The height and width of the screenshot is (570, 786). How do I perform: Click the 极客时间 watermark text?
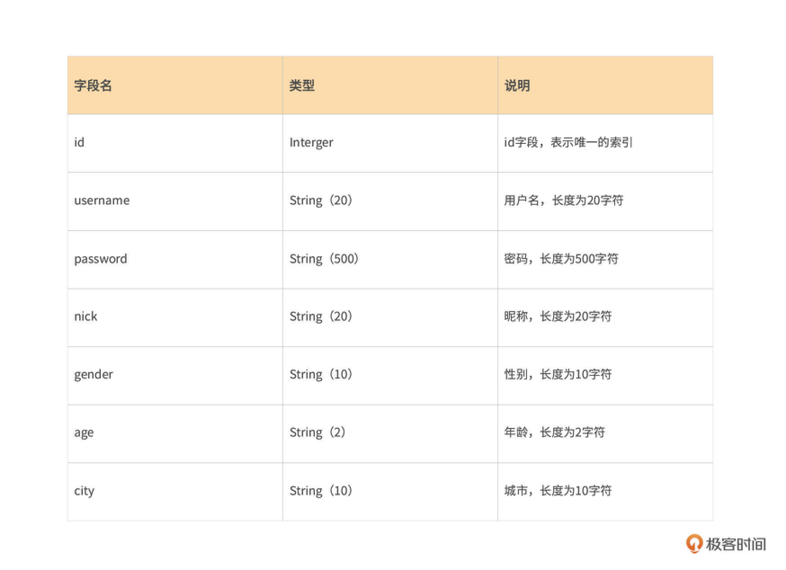tap(736, 544)
